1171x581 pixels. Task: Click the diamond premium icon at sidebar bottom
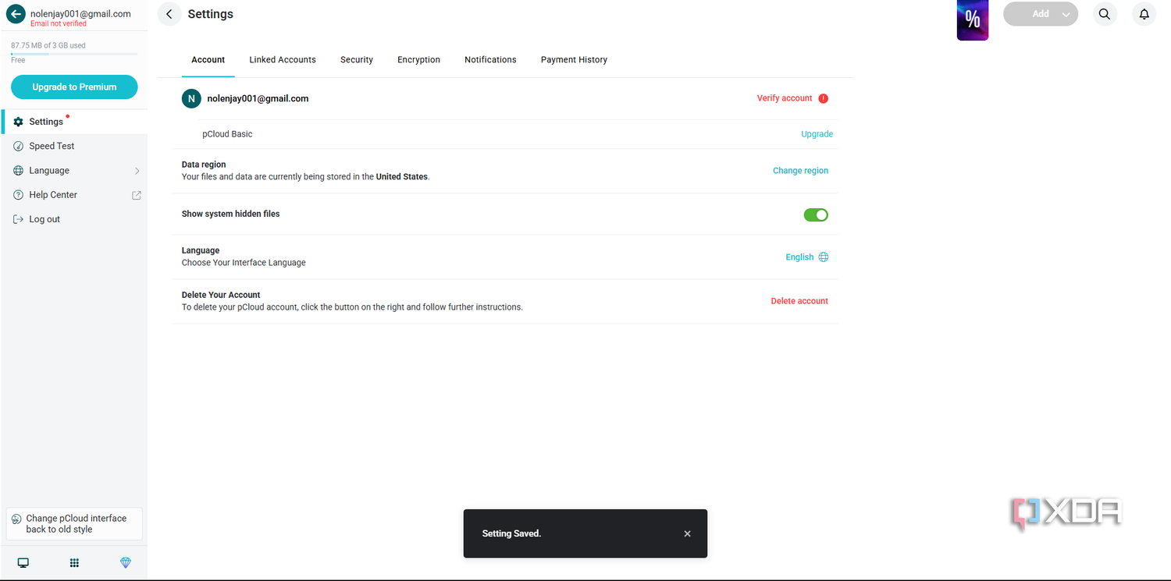(126, 563)
